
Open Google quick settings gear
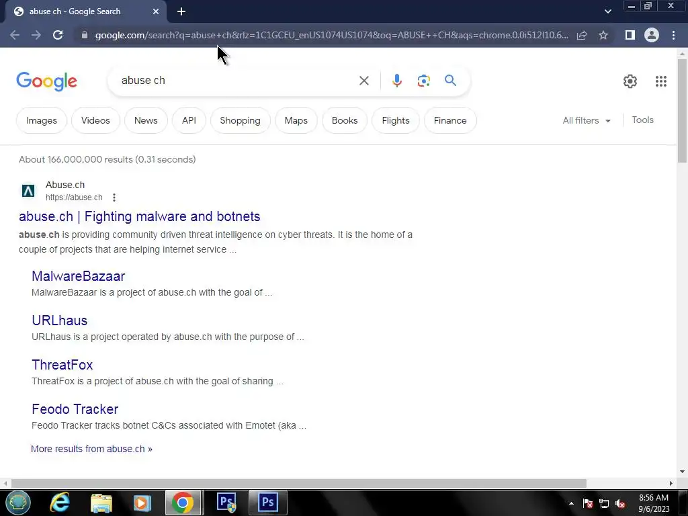point(630,81)
